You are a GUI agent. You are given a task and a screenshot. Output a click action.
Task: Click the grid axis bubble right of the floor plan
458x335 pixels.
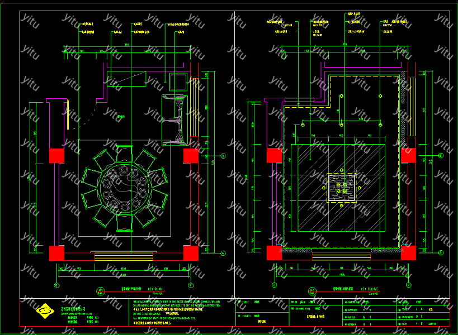tap(223, 156)
